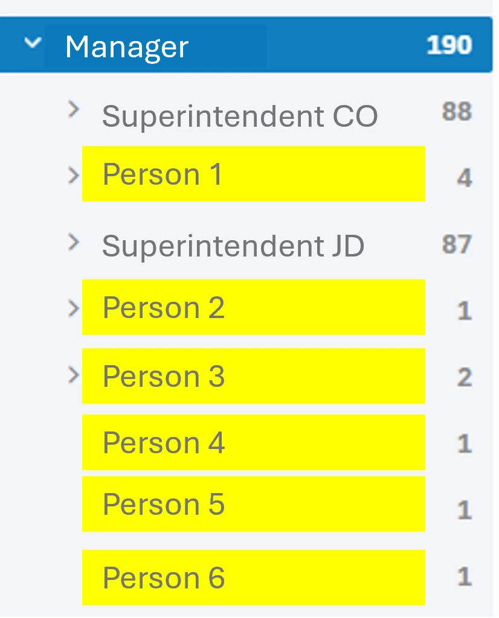This screenshot has width=499, height=618.
Task: Click the 2 count beside Person 3
Action: pos(465,378)
